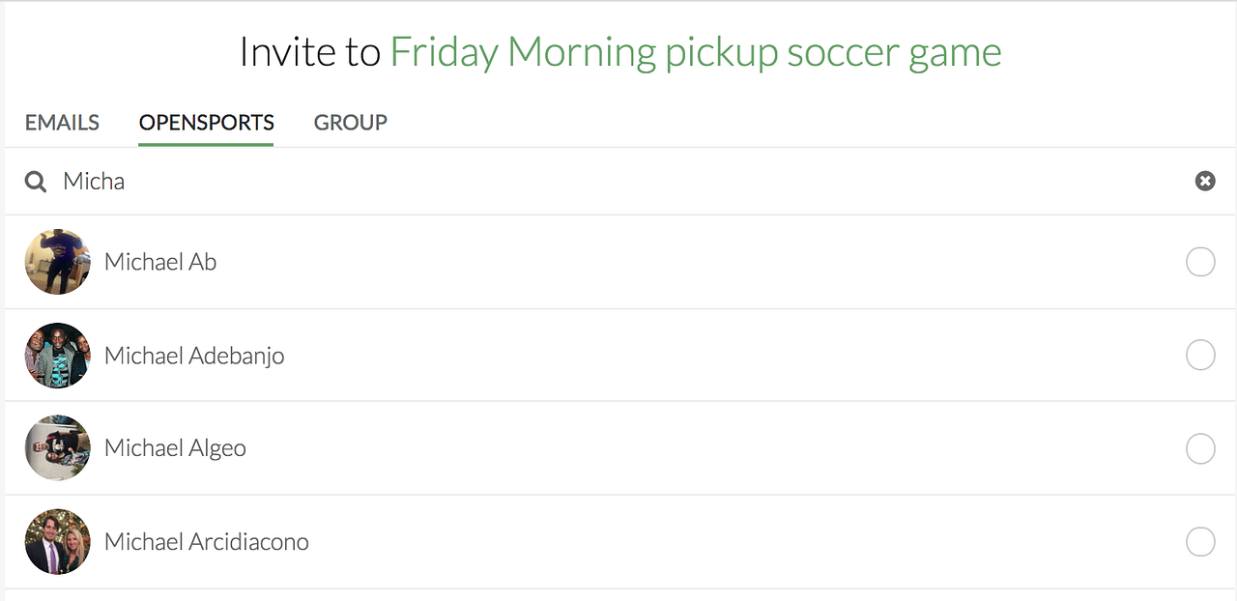
Task: Clear the search text with the X icon
Action: [1205, 181]
